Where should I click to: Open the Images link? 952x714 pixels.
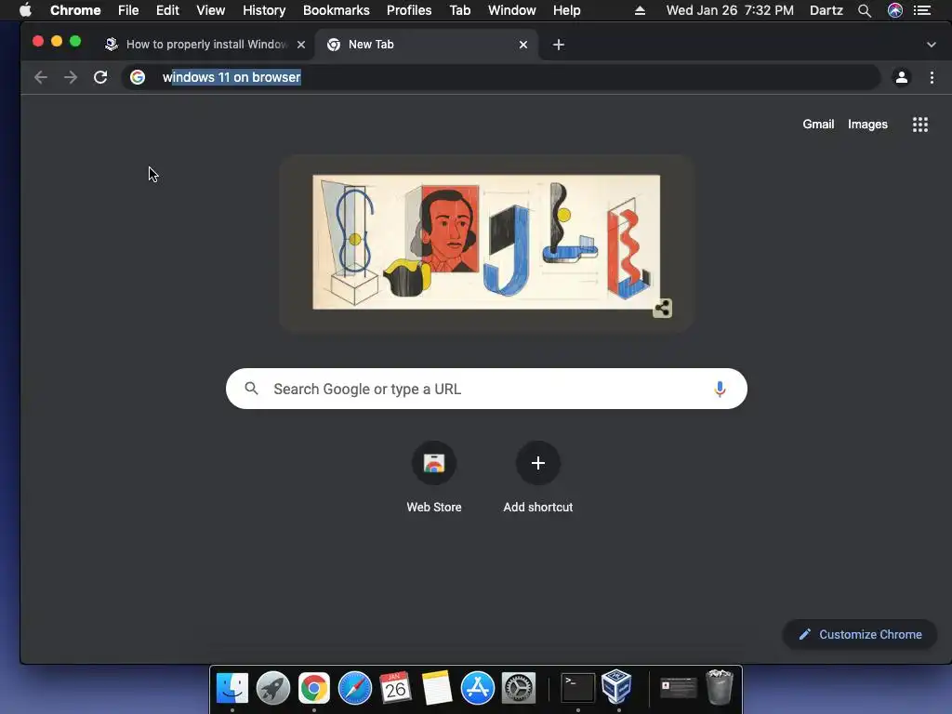pos(867,124)
